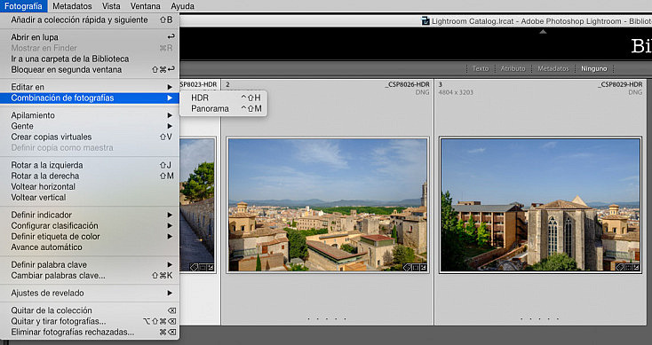
Task: Choose Cambiar palabras clave...
Action: pyautogui.click(x=90, y=276)
